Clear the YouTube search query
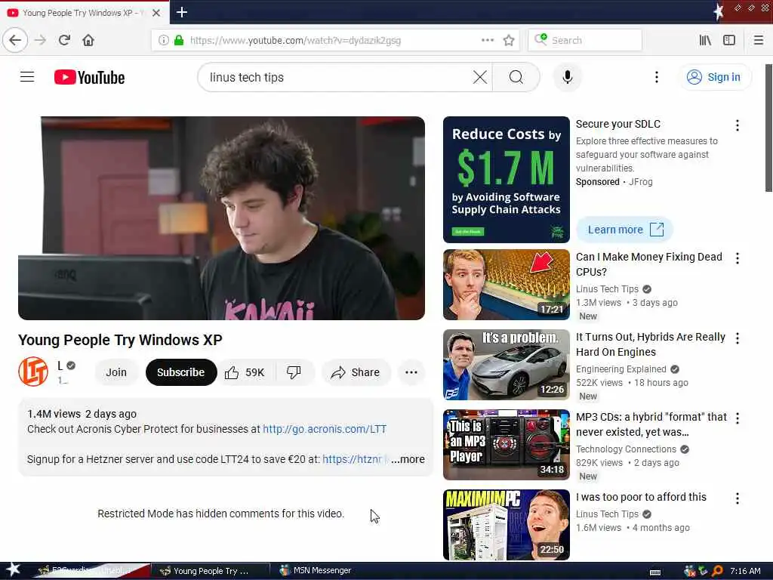This screenshot has width=773, height=580. coord(479,77)
